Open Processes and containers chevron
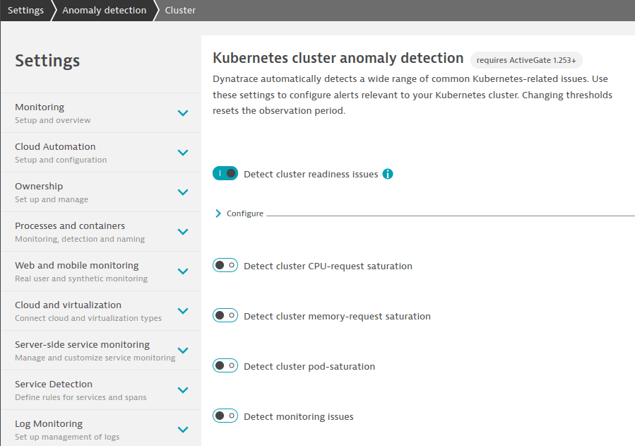This screenshot has width=635, height=446. click(x=183, y=232)
